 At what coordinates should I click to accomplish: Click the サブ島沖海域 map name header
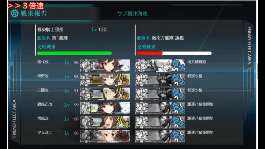132,14
